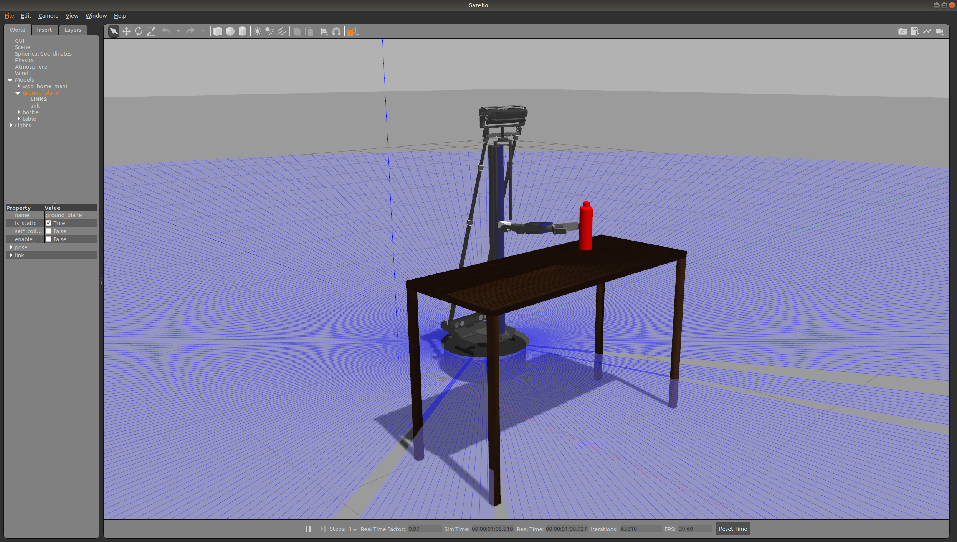Insert a cylinder shape

pyautogui.click(x=242, y=31)
